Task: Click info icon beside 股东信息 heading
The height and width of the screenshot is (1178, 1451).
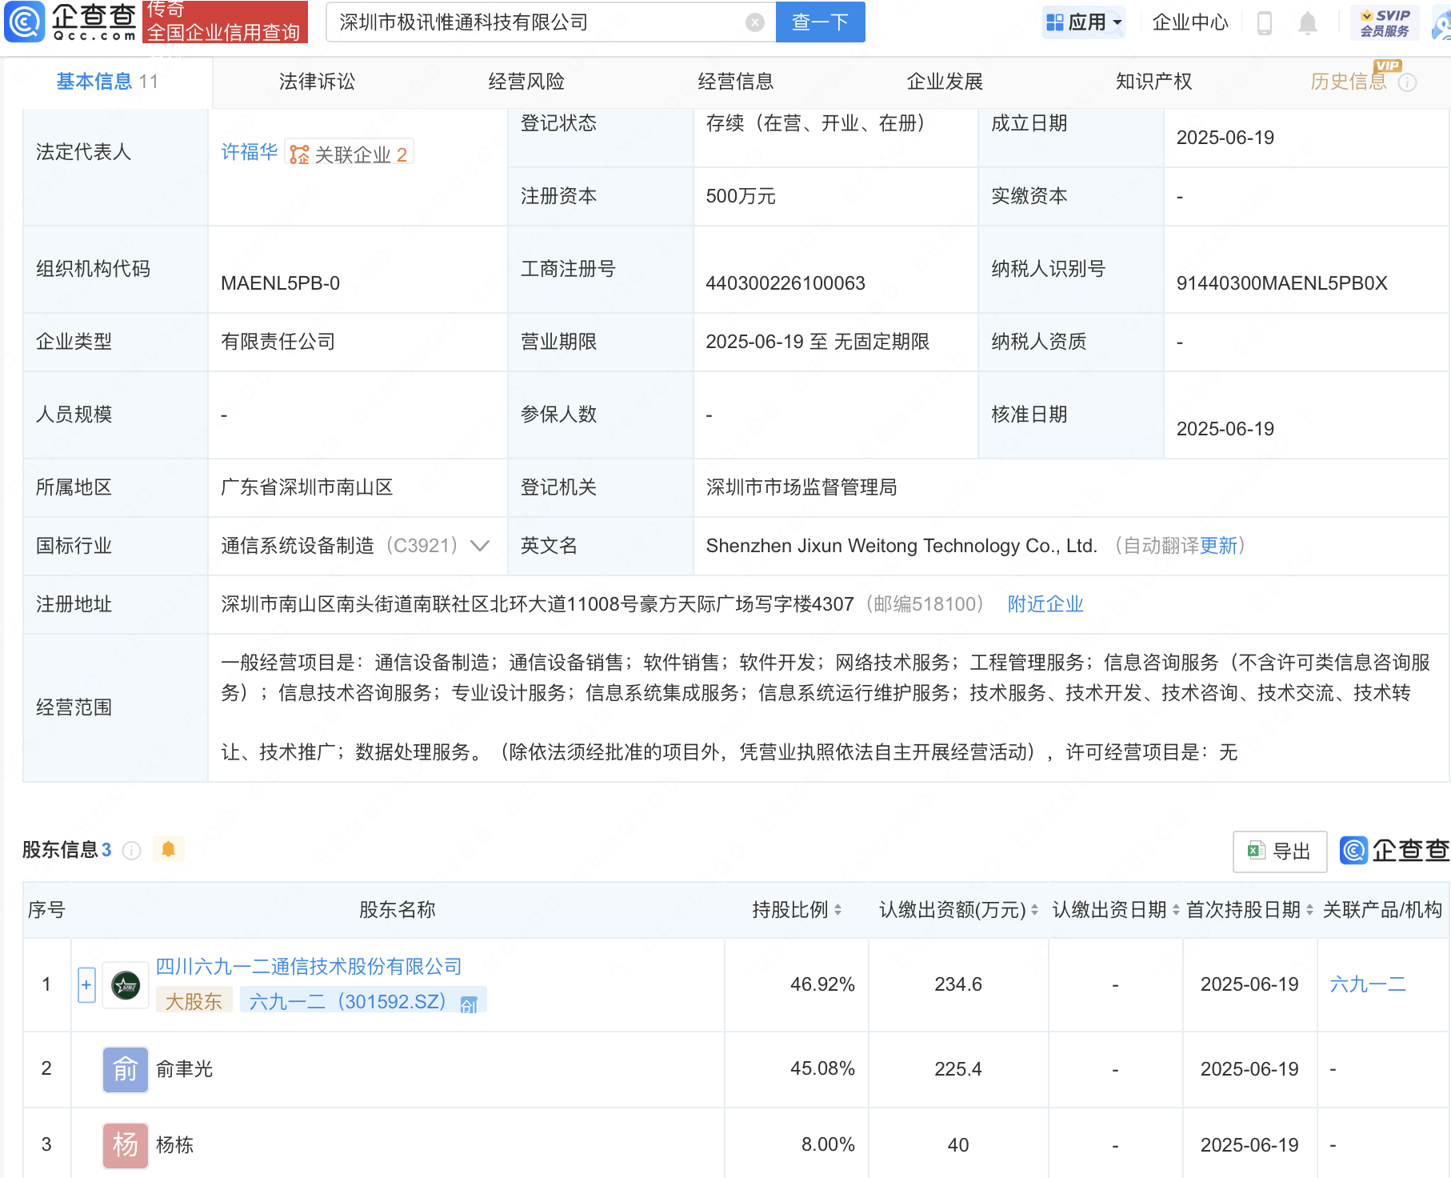Action: 132,851
